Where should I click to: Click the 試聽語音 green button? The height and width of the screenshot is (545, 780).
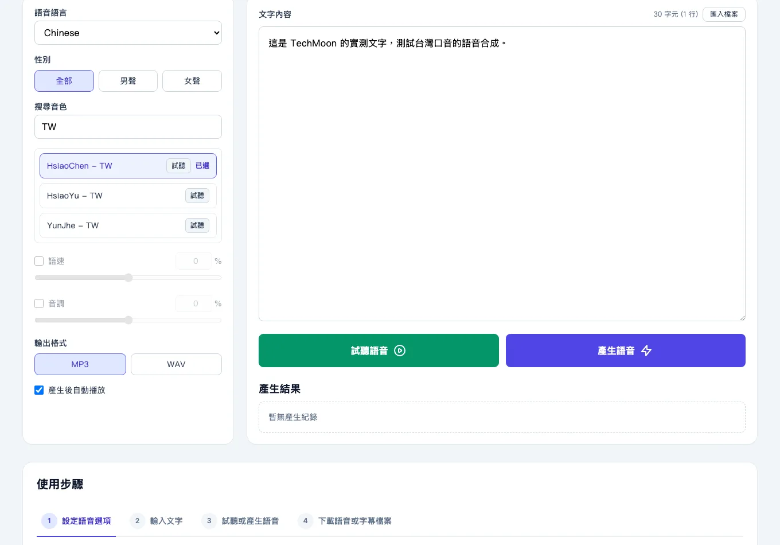(379, 351)
